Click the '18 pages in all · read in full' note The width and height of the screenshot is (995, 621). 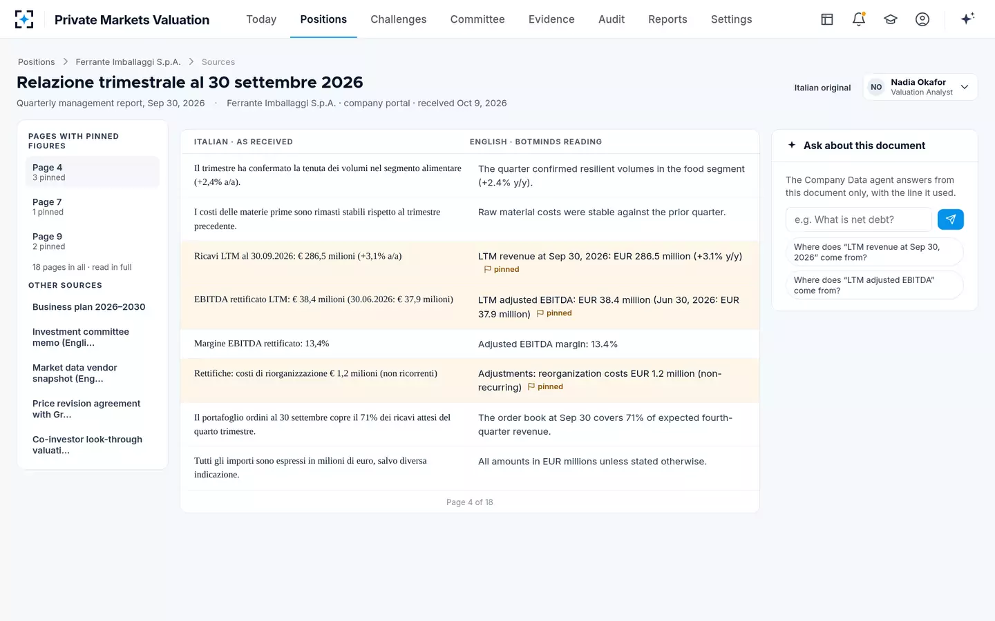pyautogui.click(x=82, y=268)
